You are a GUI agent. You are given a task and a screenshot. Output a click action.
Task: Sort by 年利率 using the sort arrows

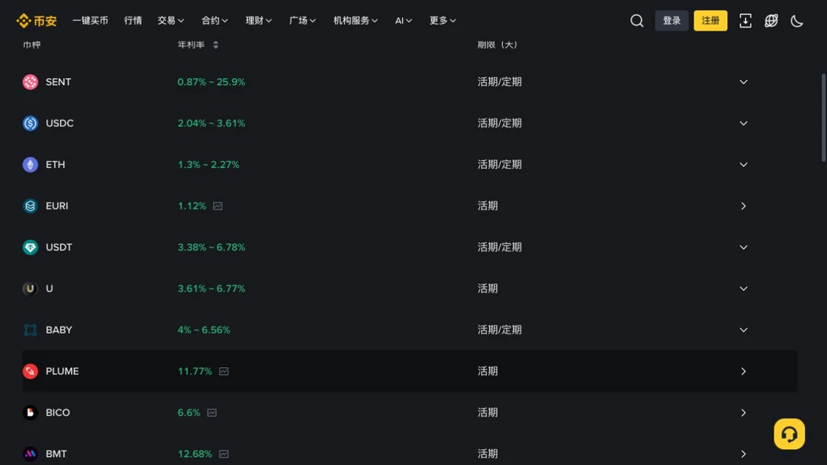(216, 45)
